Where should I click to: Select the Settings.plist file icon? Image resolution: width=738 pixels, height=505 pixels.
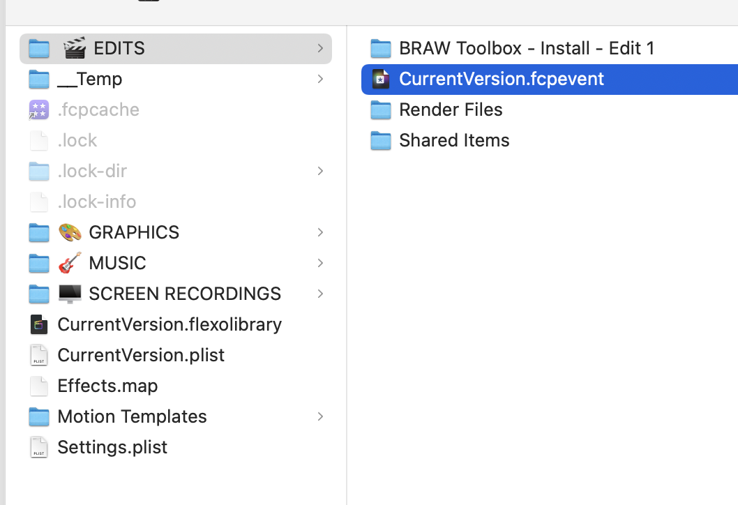click(x=39, y=447)
